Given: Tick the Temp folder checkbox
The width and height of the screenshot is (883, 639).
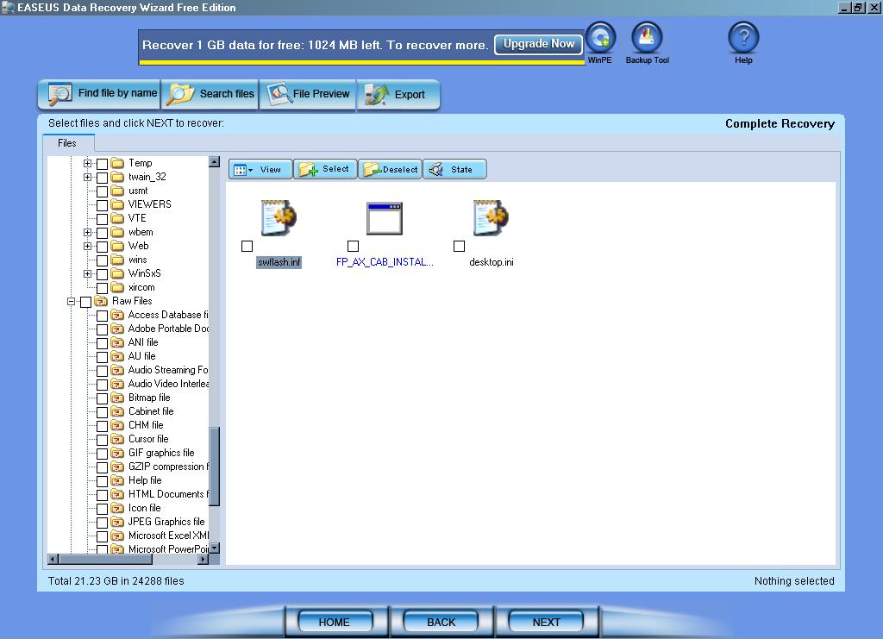Looking at the screenshot, I should pyautogui.click(x=102, y=164).
